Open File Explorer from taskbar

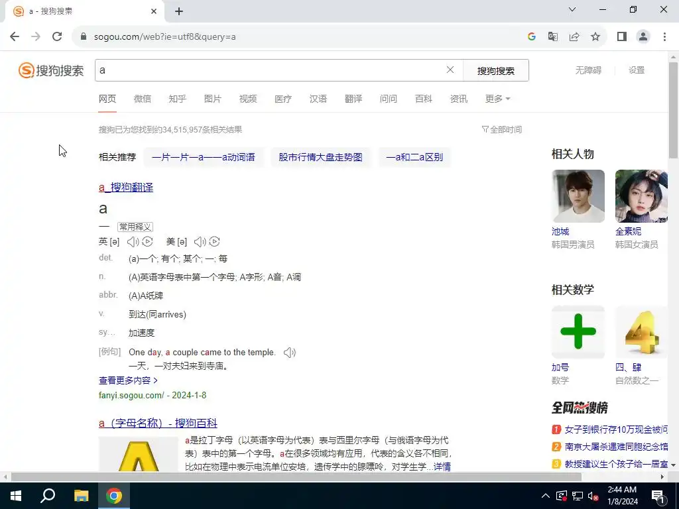(x=81, y=496)
